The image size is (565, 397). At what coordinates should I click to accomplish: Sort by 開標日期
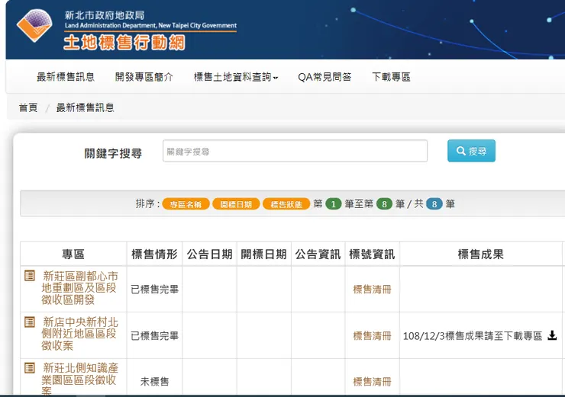pos(236,204)
